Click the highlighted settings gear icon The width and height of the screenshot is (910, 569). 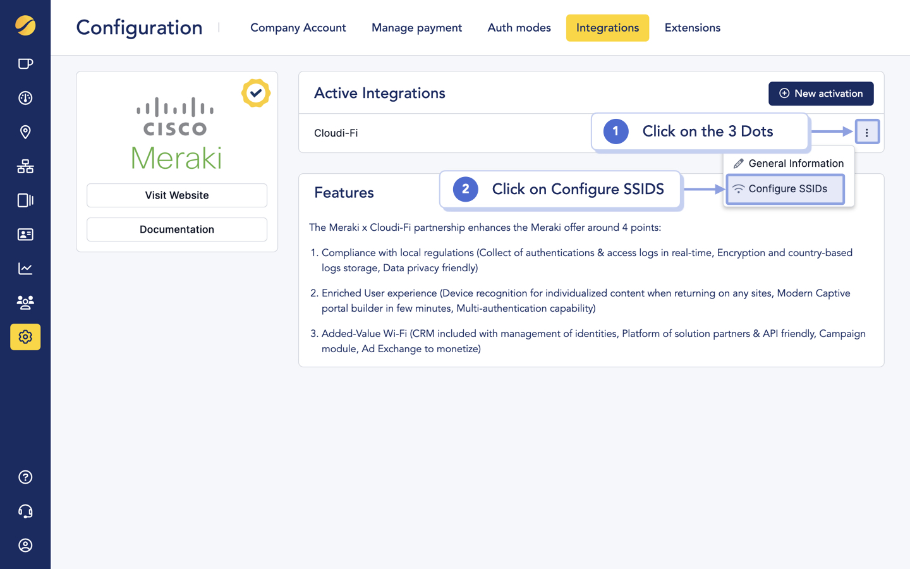point(25,337)
